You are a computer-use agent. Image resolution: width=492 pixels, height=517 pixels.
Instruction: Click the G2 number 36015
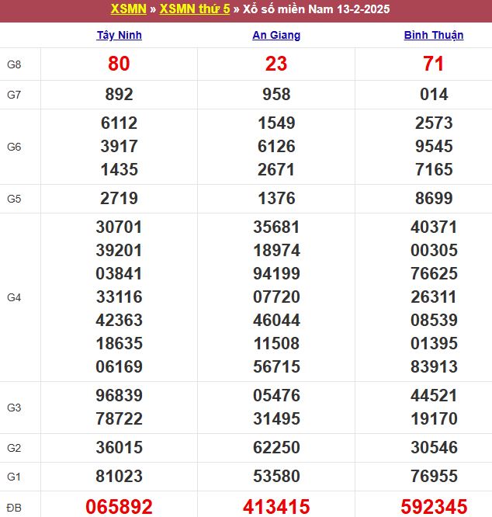(x=119, y=447)
